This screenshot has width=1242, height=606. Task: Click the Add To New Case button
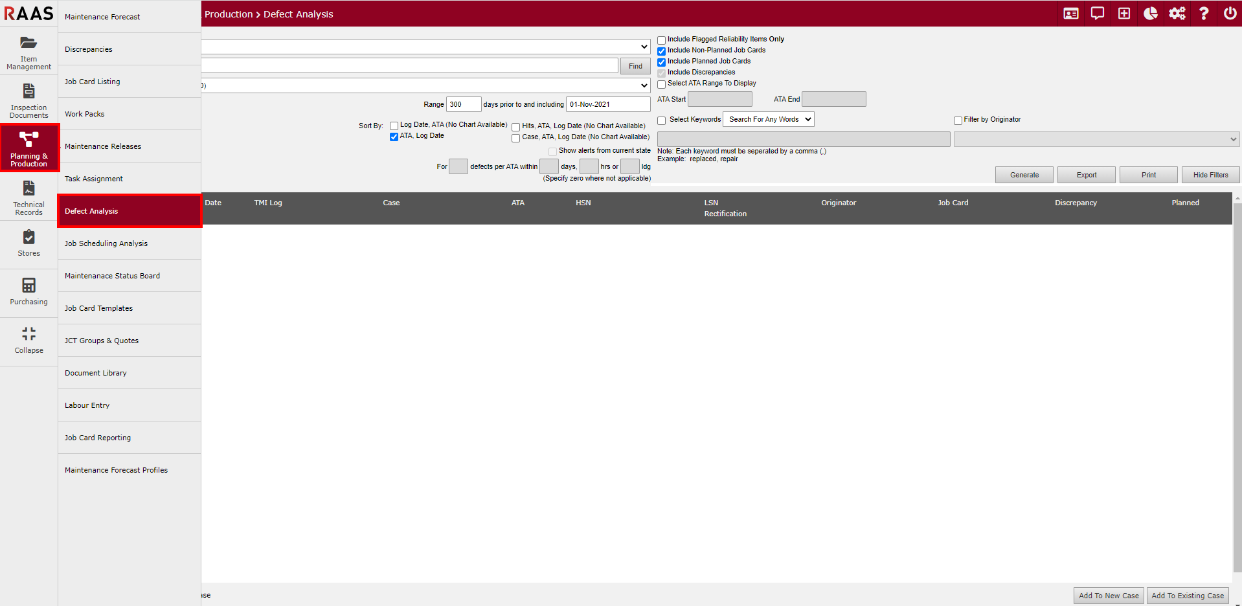[1109, 596]
